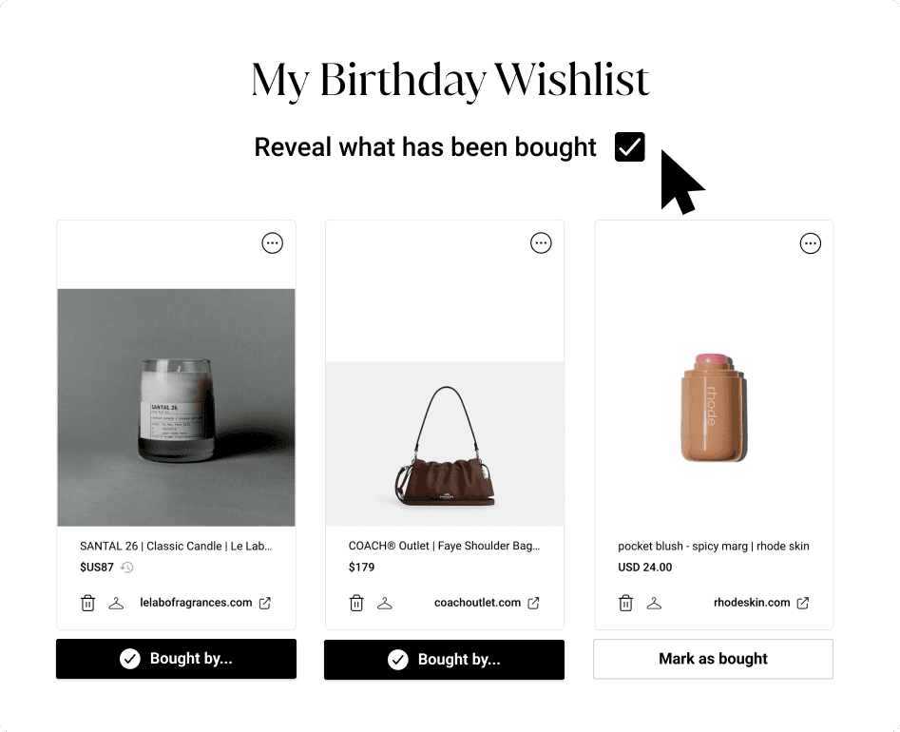Open the options menu on the COACH card

541,242
